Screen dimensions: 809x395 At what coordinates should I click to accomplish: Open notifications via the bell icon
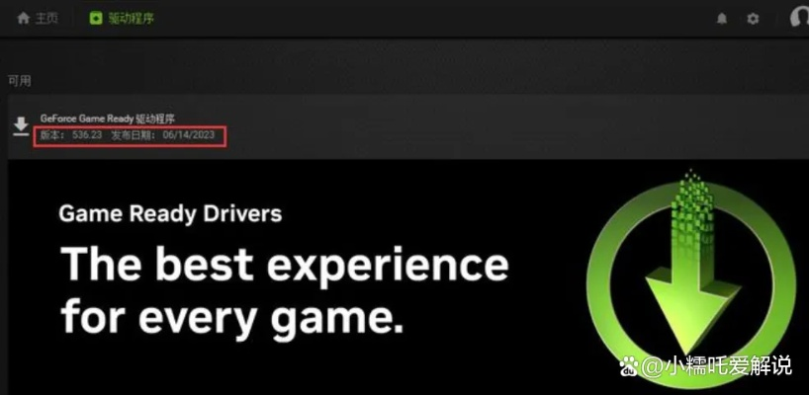click(722, 19)
